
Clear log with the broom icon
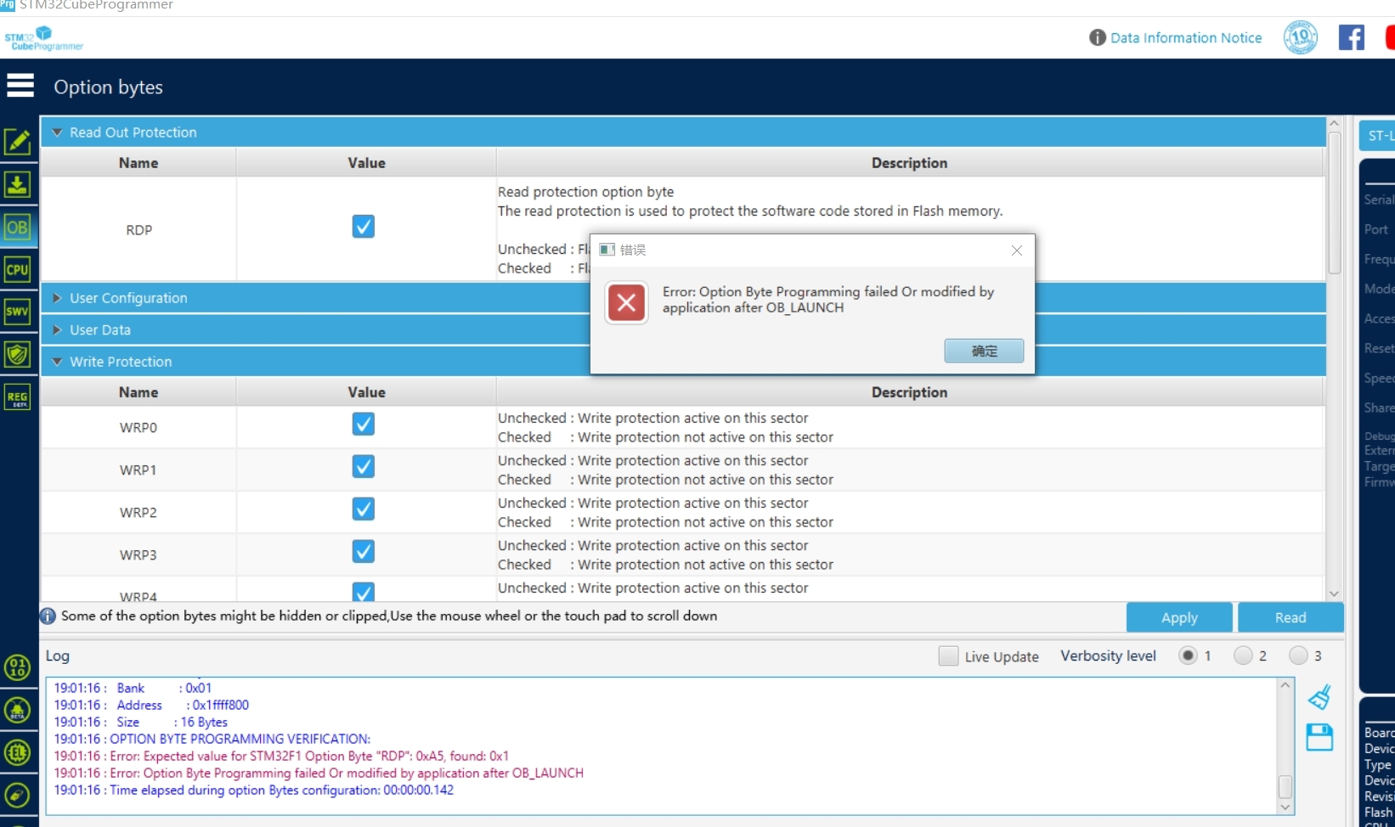click(1319, 698)
